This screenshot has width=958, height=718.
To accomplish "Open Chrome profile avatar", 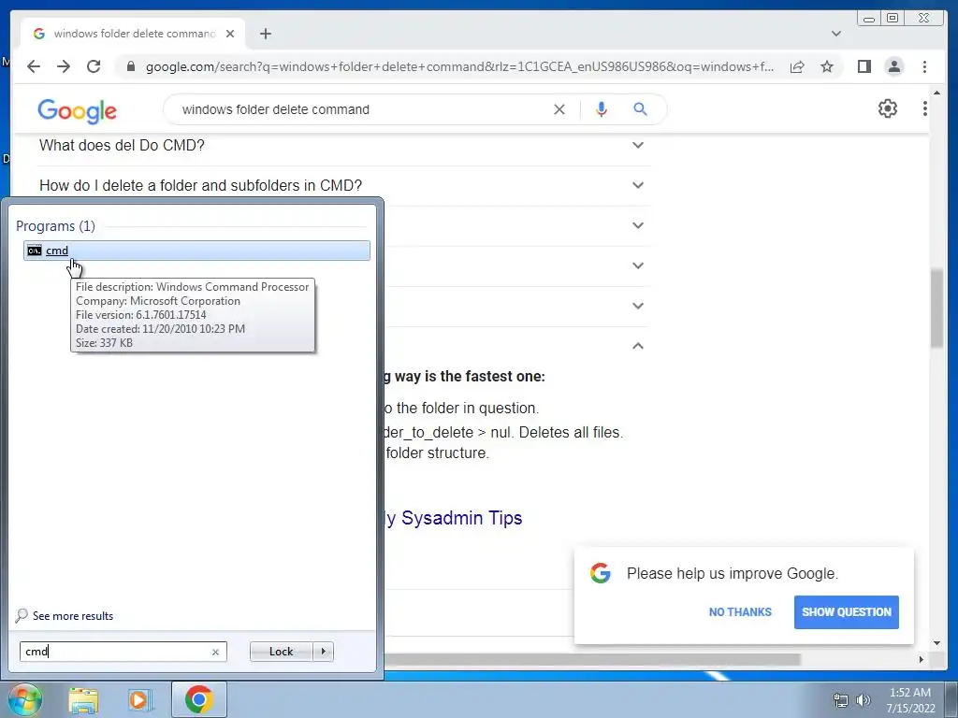I will [893, 66].
